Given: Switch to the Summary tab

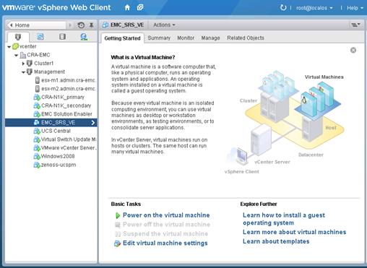Looking at the screenshot, I should 159,38.
